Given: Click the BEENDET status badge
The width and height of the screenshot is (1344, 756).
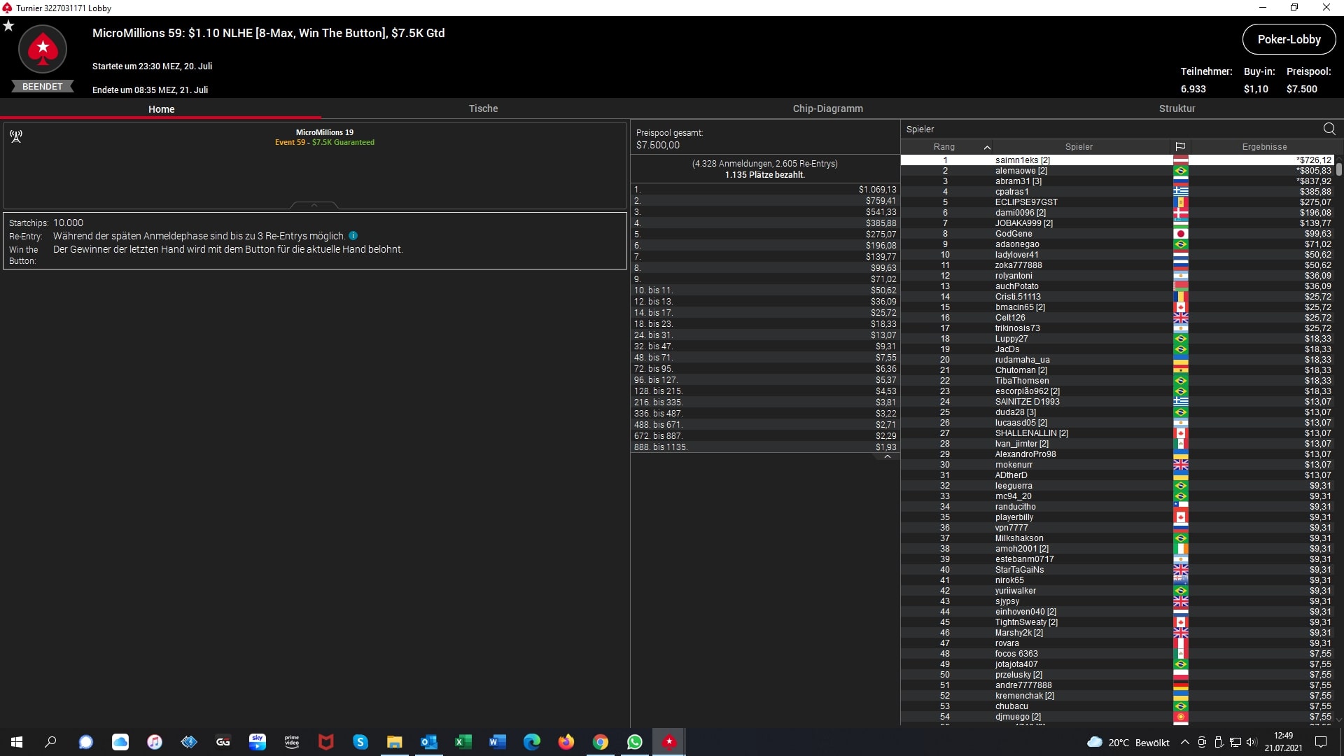Looking at the screenshot, I should coord(43,87).
